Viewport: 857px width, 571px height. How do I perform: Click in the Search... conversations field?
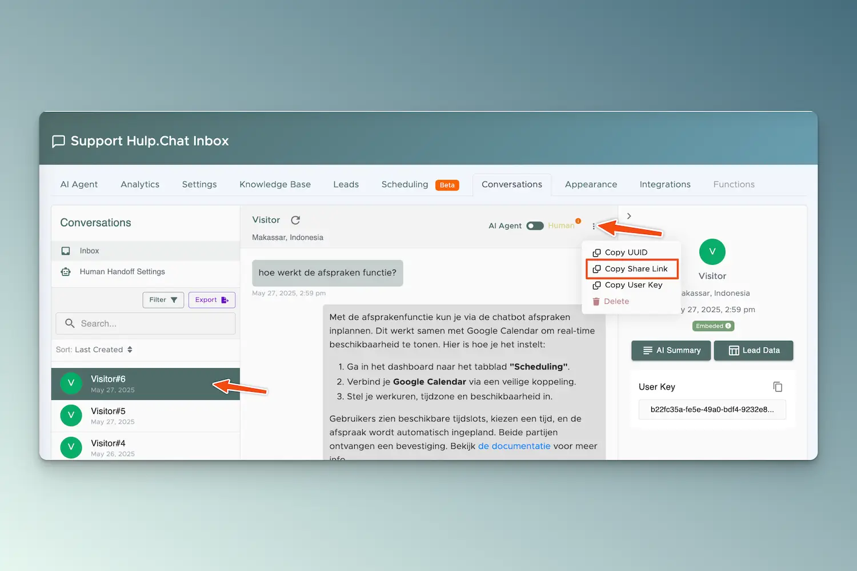[146, 323]
